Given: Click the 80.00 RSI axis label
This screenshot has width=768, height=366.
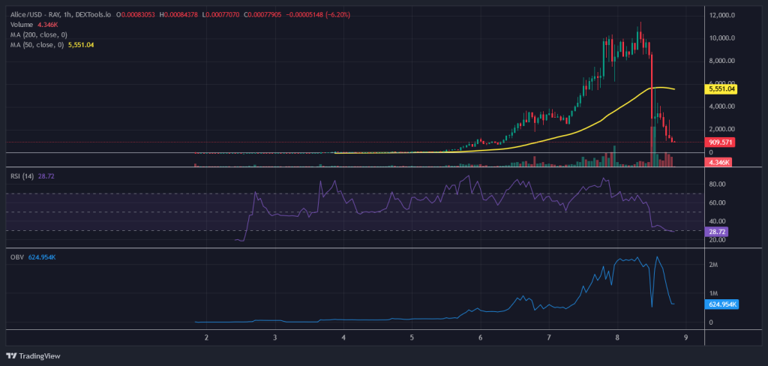Looking at the screenshot, I should click(716, 184).
